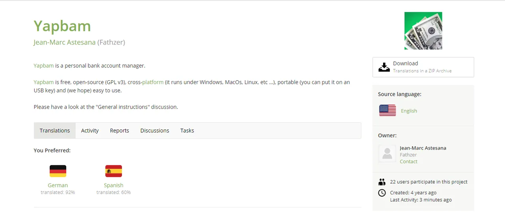The image size is (505, 212).
Task: Open the Tasks tab
Action: pyautogui.click(x=187, y=131)
